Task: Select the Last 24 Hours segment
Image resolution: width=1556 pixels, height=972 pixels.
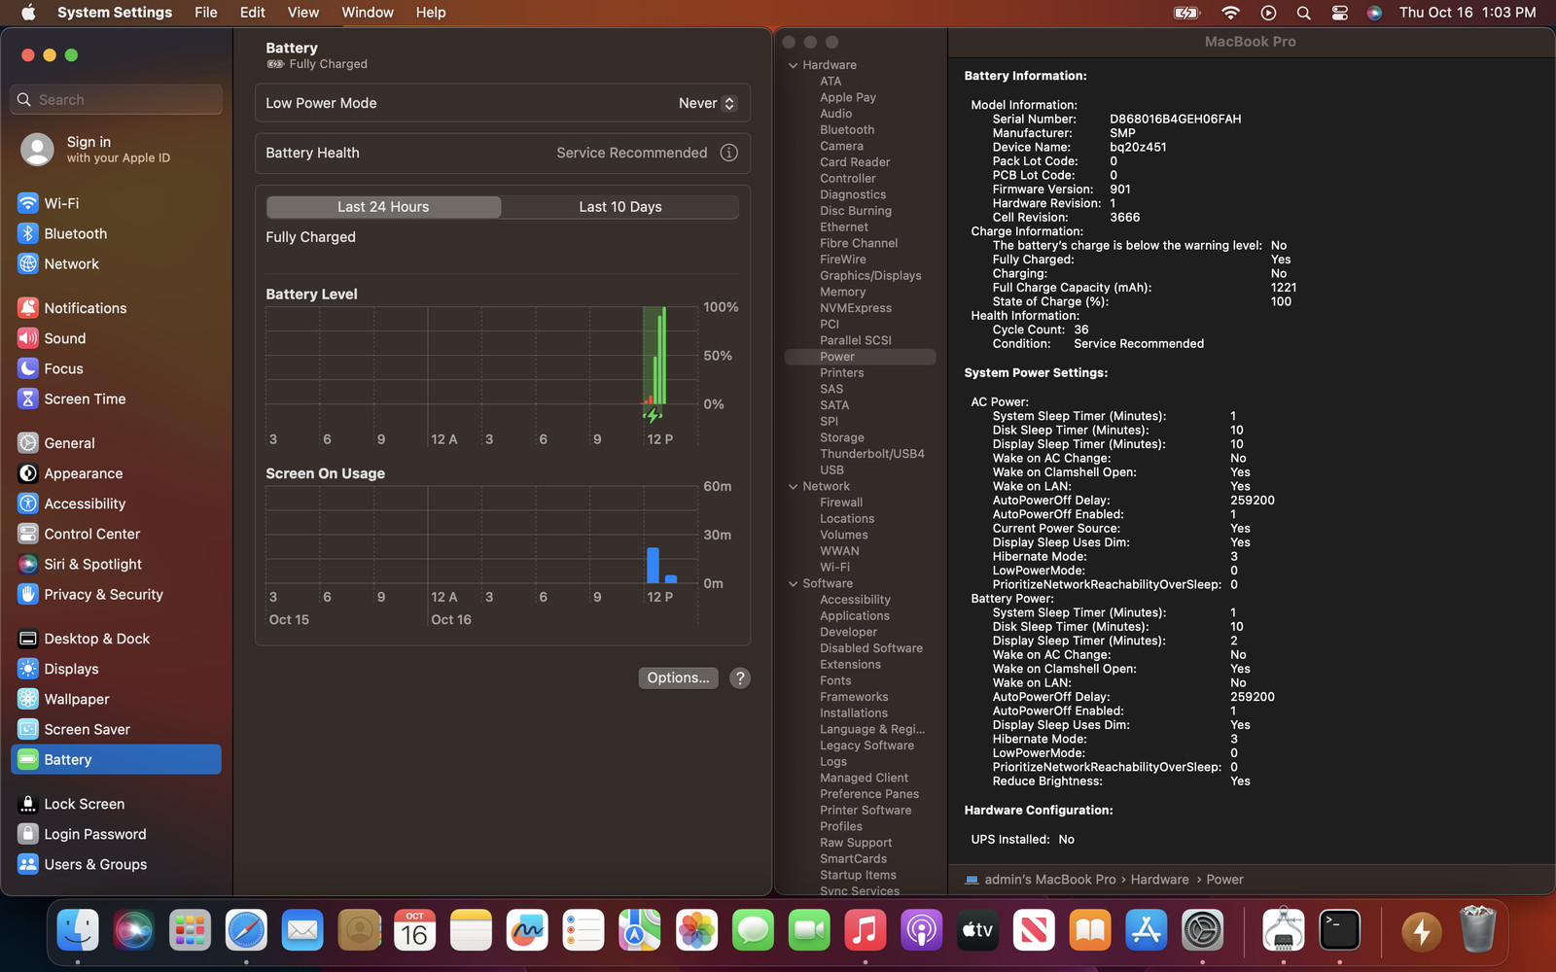Action: point(383,207)
